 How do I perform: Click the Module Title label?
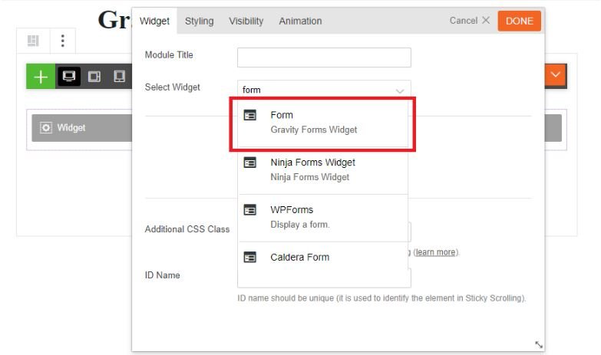click(x=169, y=54)
